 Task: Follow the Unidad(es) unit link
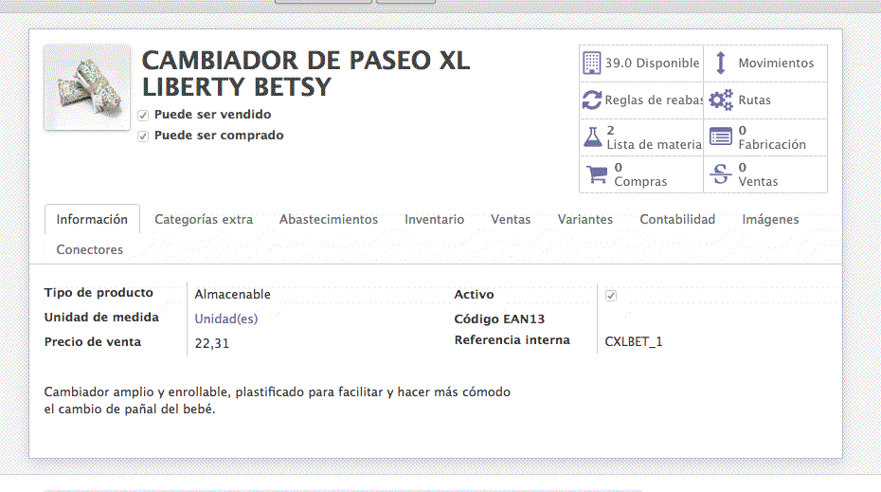225,319
